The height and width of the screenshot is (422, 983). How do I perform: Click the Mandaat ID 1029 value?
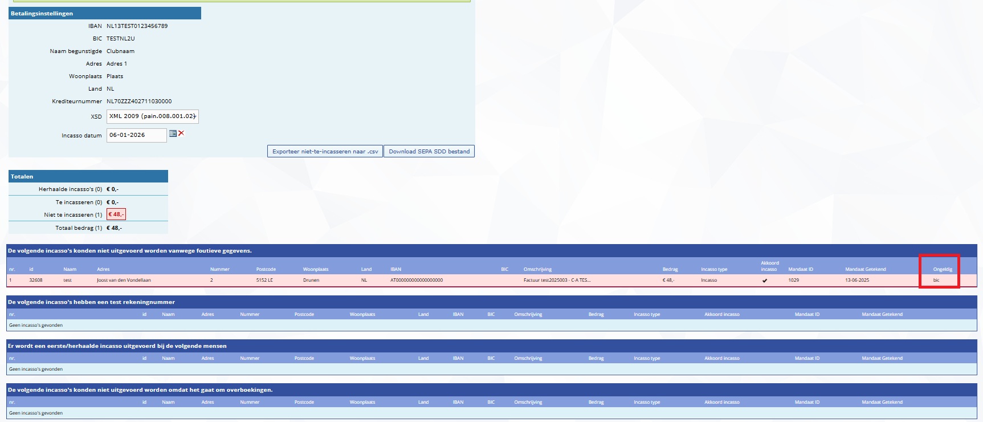point(793,281)
